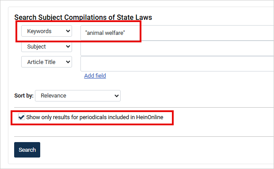Click the chevron arrow on Keywords selector

(x=68, y=31)
